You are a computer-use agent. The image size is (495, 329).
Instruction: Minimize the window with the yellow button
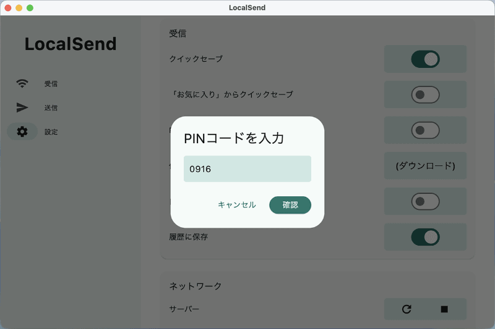19,8
